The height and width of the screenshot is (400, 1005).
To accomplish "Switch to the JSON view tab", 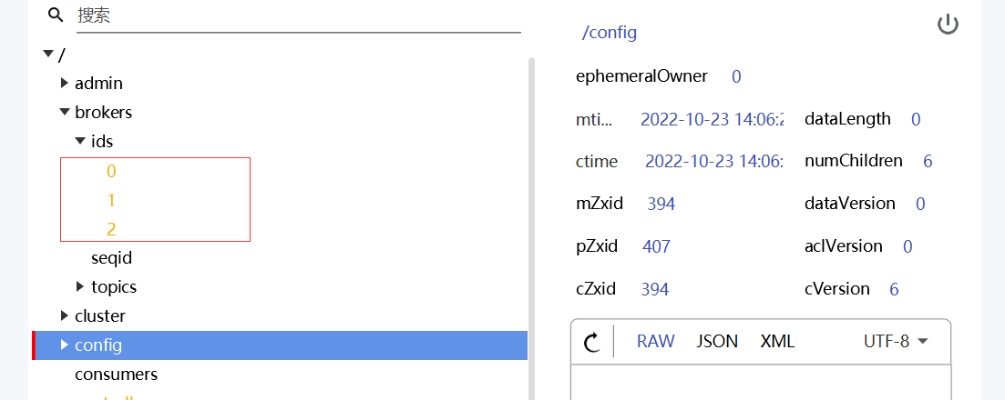I will (717, 341).
